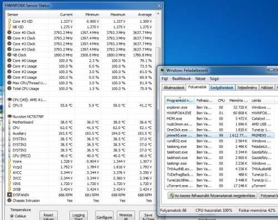278x220 pixels.
Task: Sort by the Programkód neve column header
Action: click(180, 100)
